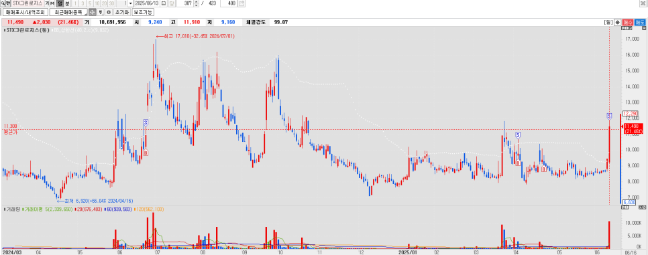The image size is (648, 255).
Task: Click the 400 count input field
Action: (x=229, y=3)
